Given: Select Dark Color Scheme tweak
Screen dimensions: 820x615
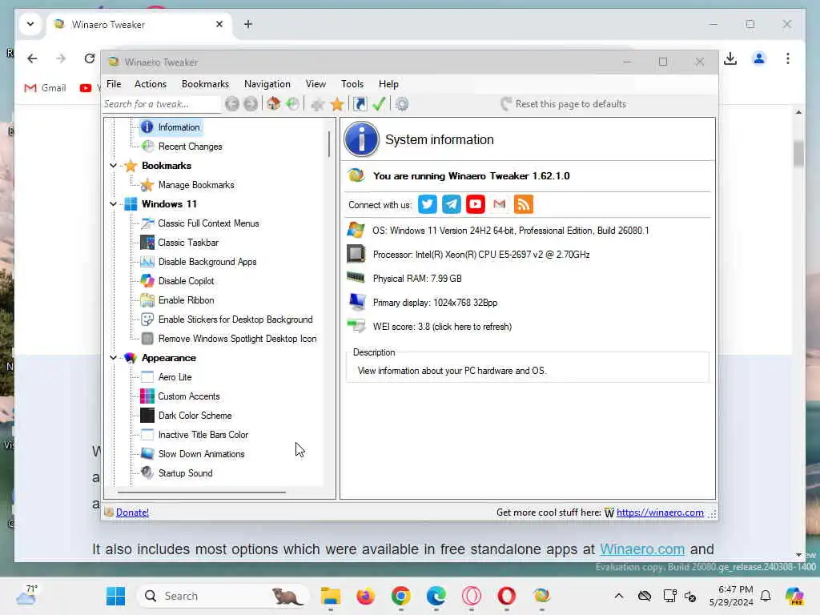Looking at the screenshot, I should (195, 416).
